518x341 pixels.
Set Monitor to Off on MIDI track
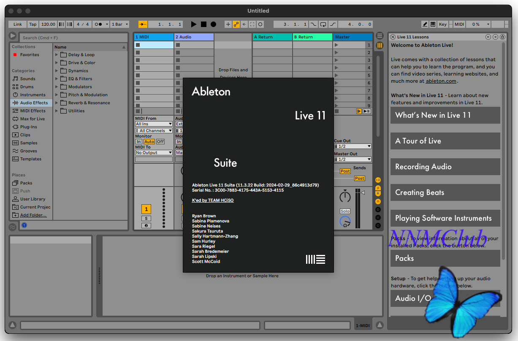160,142
